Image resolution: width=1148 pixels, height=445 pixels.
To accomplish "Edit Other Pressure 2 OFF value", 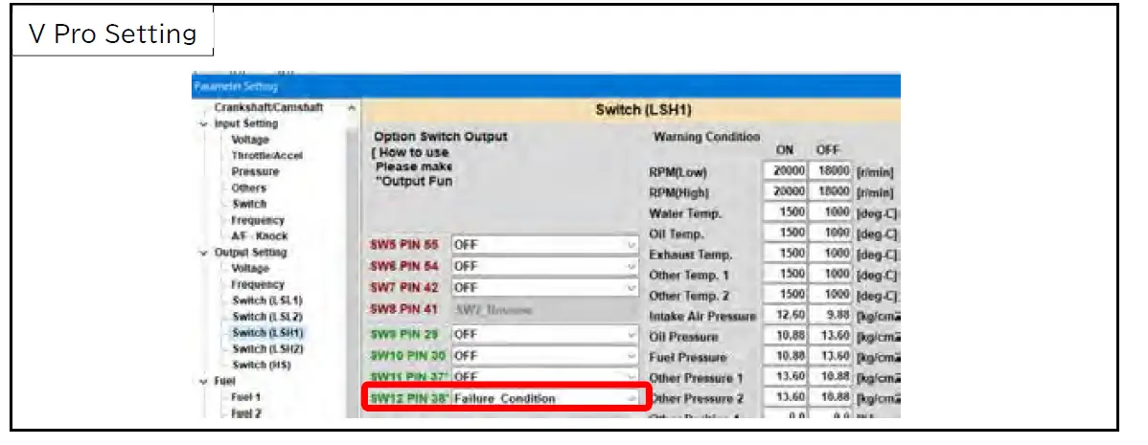I will coord(832,398).
